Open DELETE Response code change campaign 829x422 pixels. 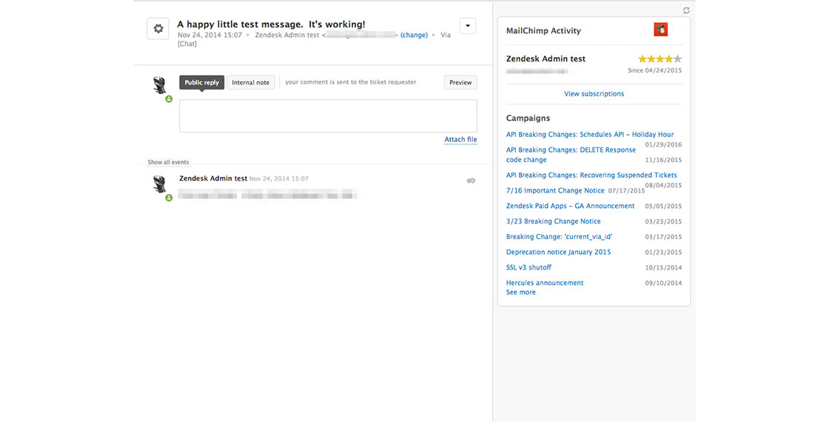point(571,155)
